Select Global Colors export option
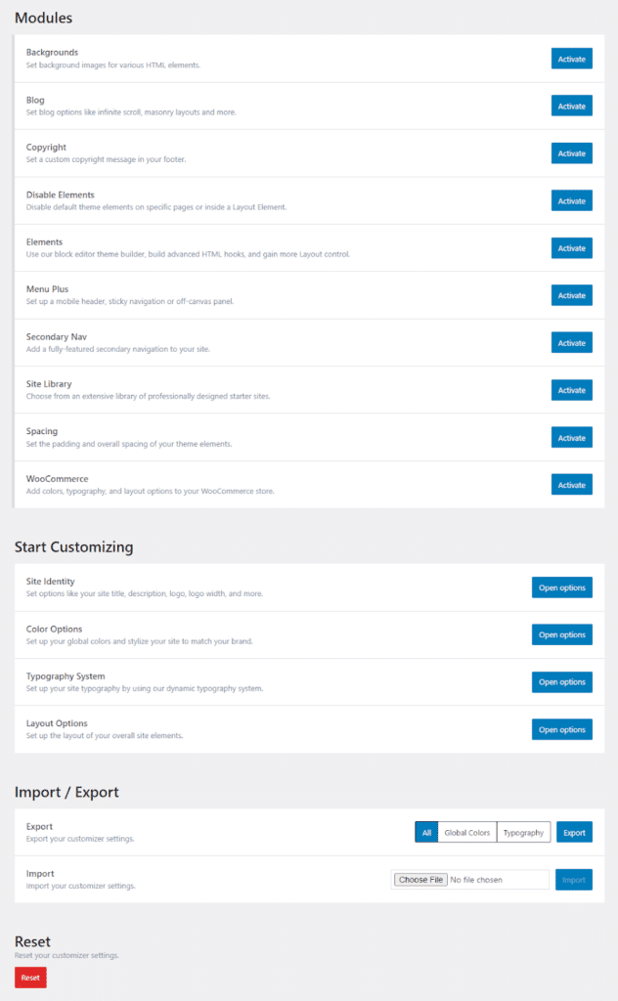Viewport: 618px width, 1001px height. [466, 833]
